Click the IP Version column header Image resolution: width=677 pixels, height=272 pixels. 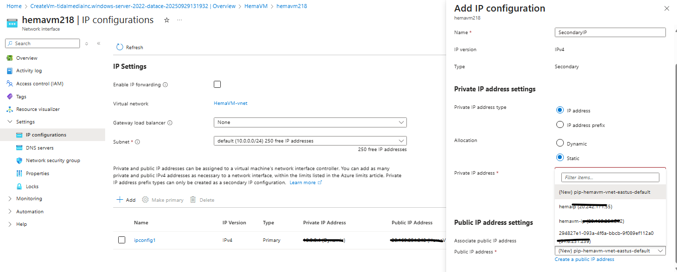click(x=234, y=222)
